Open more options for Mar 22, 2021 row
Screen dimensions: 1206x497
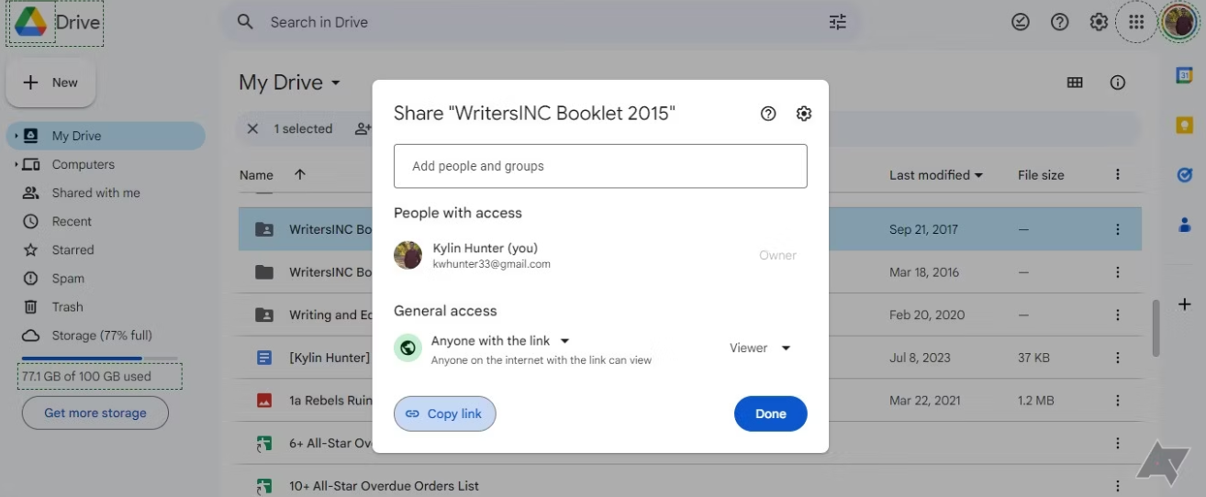(1118, 401)
